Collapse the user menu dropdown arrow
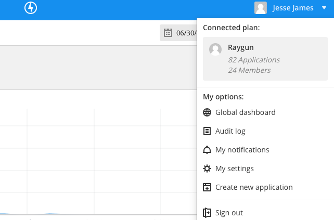This screenshot has width=334, height=220. (324, 8)
